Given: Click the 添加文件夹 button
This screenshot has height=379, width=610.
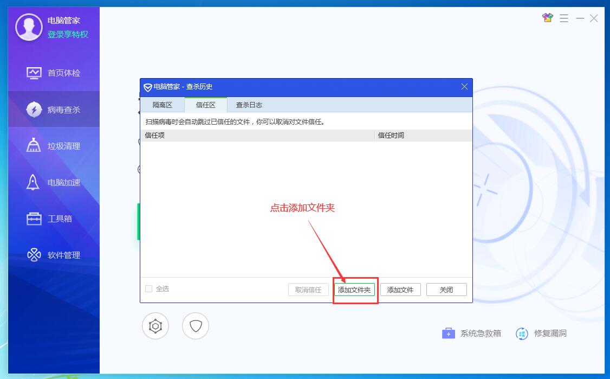Looking at the screenshot, I should (x=354, y=290).
